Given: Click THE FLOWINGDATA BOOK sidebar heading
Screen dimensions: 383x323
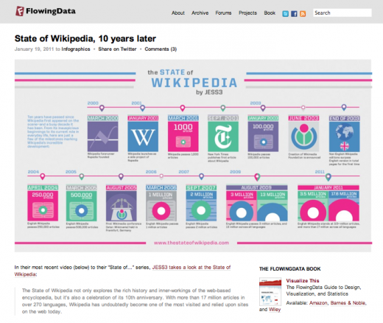Looking at the screenshot, I should click(x=289, y=269).
